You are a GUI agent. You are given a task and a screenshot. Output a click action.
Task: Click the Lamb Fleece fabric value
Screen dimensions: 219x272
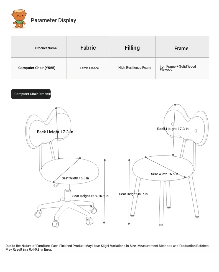tap(89, 68)
